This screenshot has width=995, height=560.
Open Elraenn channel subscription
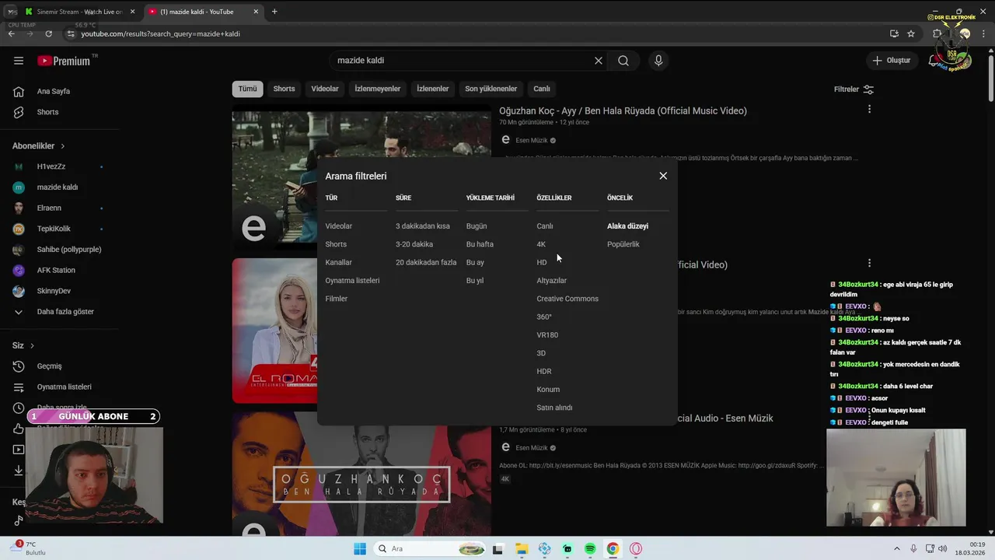[49, 208]
